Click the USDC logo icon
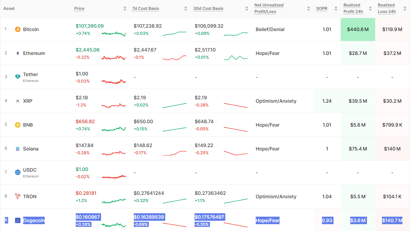The height and width of the screenshot is (231, 411). coord(17,172)
